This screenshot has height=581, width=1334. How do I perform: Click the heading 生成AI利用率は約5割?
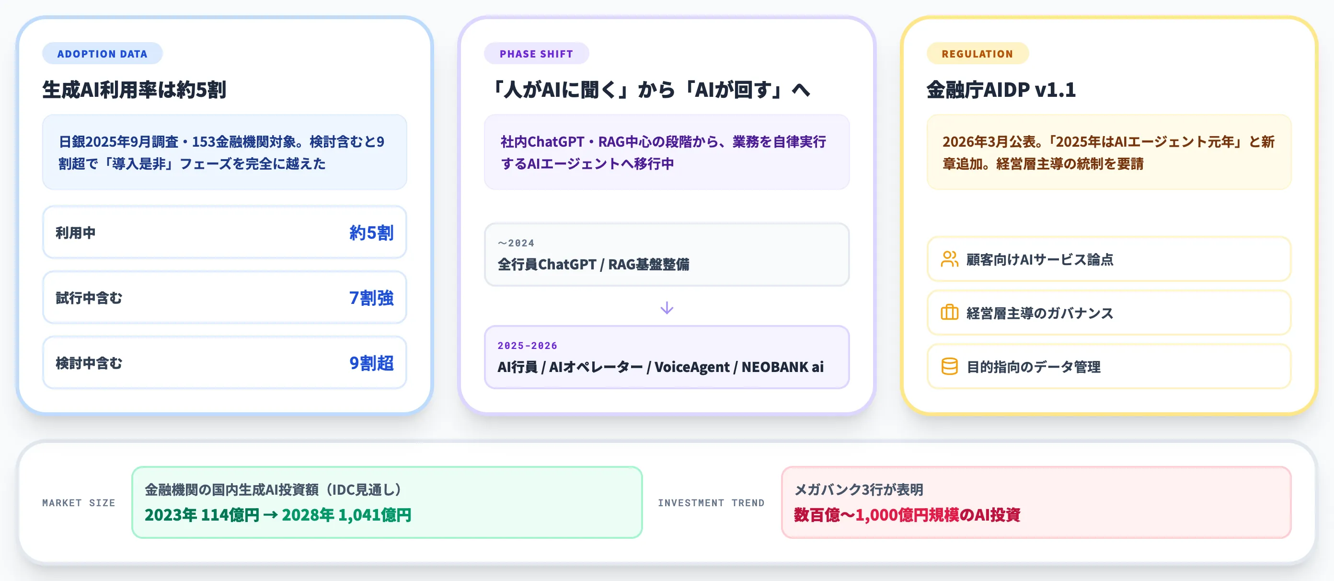point(134,90)
